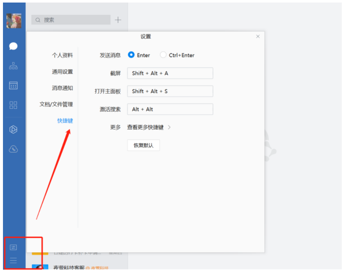
Task: Focus the 搜索 search field
Action: 71,20
